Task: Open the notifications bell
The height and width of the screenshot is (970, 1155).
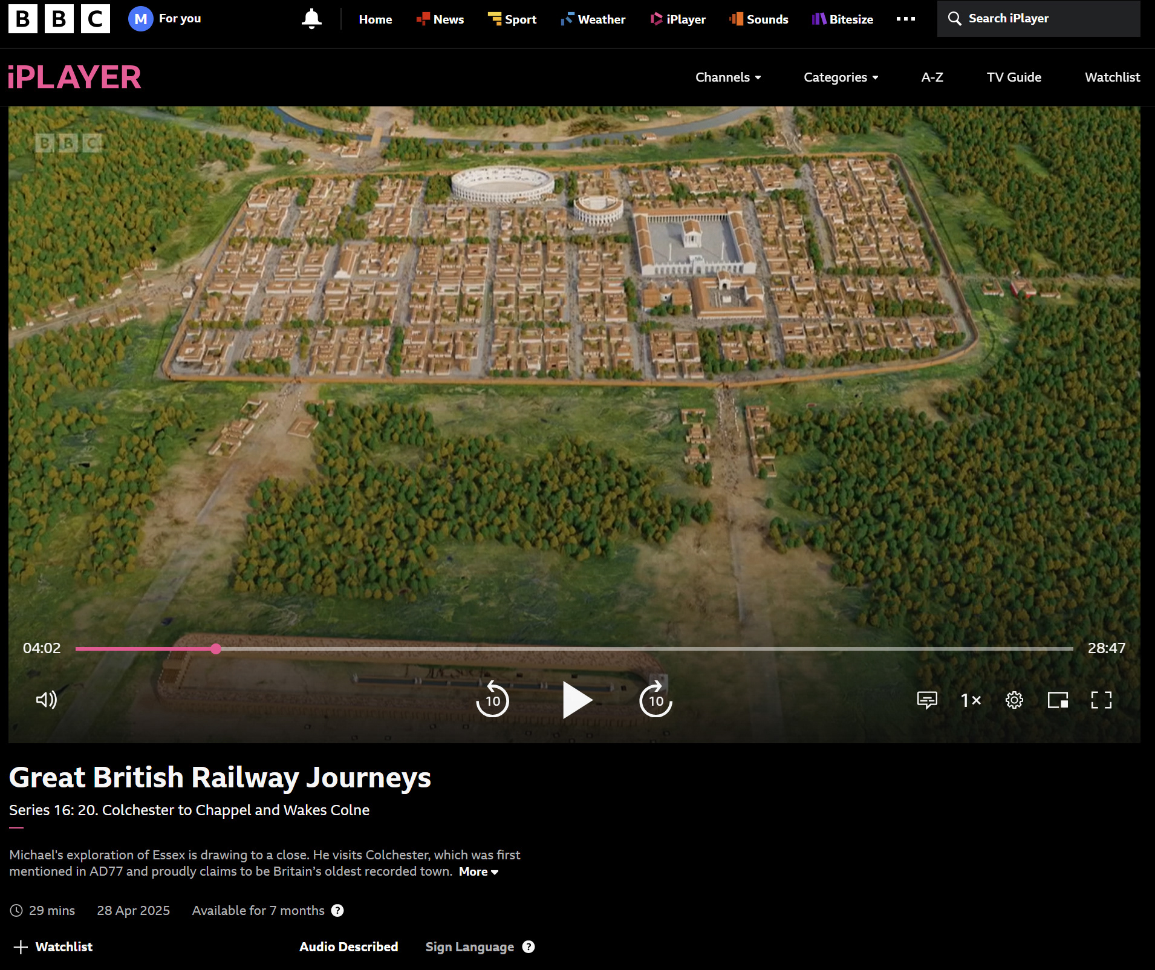Action: 311,19
